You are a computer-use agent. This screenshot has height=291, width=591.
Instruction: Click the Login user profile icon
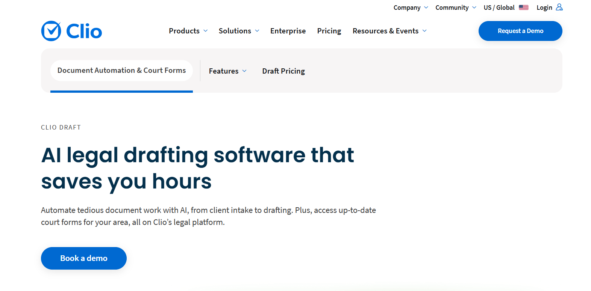point(559,7)
